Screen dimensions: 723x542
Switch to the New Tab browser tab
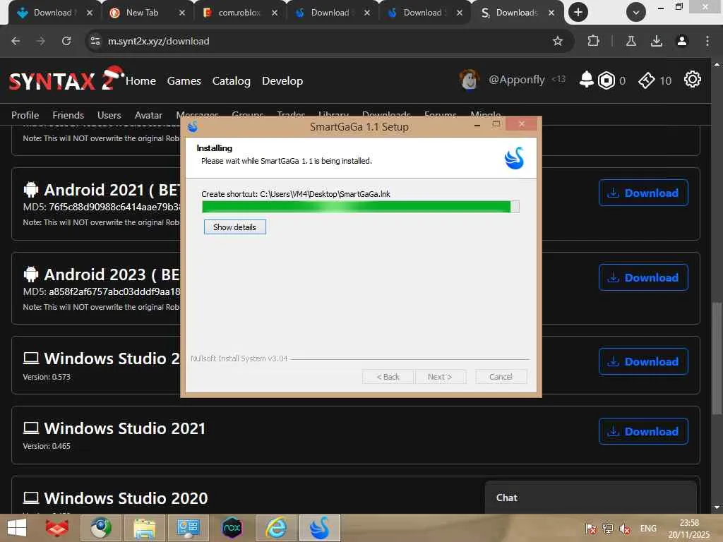[142, 13]
